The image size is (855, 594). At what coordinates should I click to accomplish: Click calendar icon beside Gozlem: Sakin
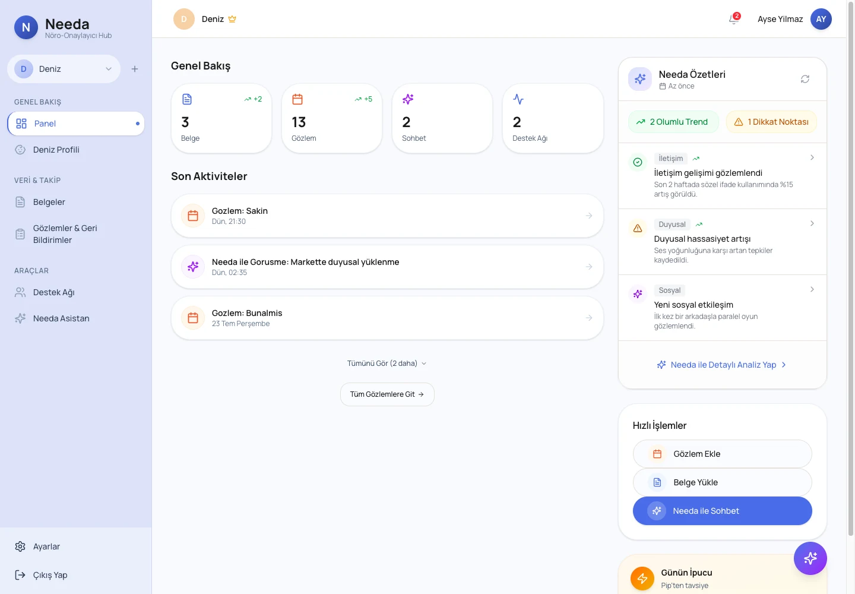(193, 216)
